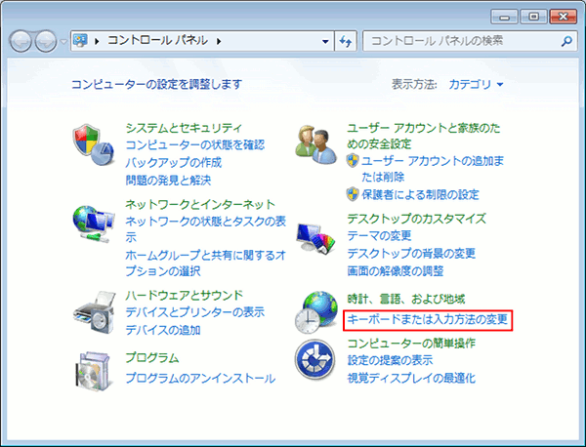Open キーボードまたは入力方法の変更 link
The height and width of the screenshot is (447, 586).
(x=428, y=319)
